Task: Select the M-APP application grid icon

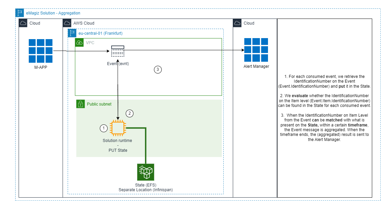Action: [40, 51]
